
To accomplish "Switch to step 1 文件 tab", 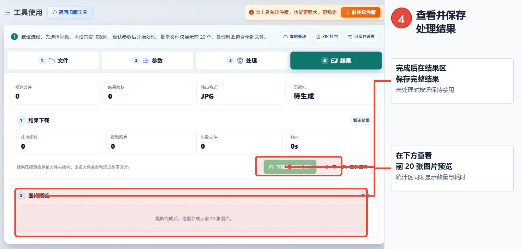I will click(x=53, y=61).
